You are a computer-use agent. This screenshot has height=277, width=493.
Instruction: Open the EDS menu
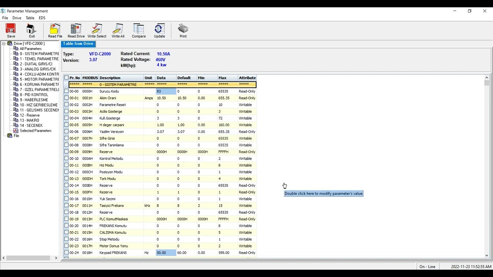42,18
